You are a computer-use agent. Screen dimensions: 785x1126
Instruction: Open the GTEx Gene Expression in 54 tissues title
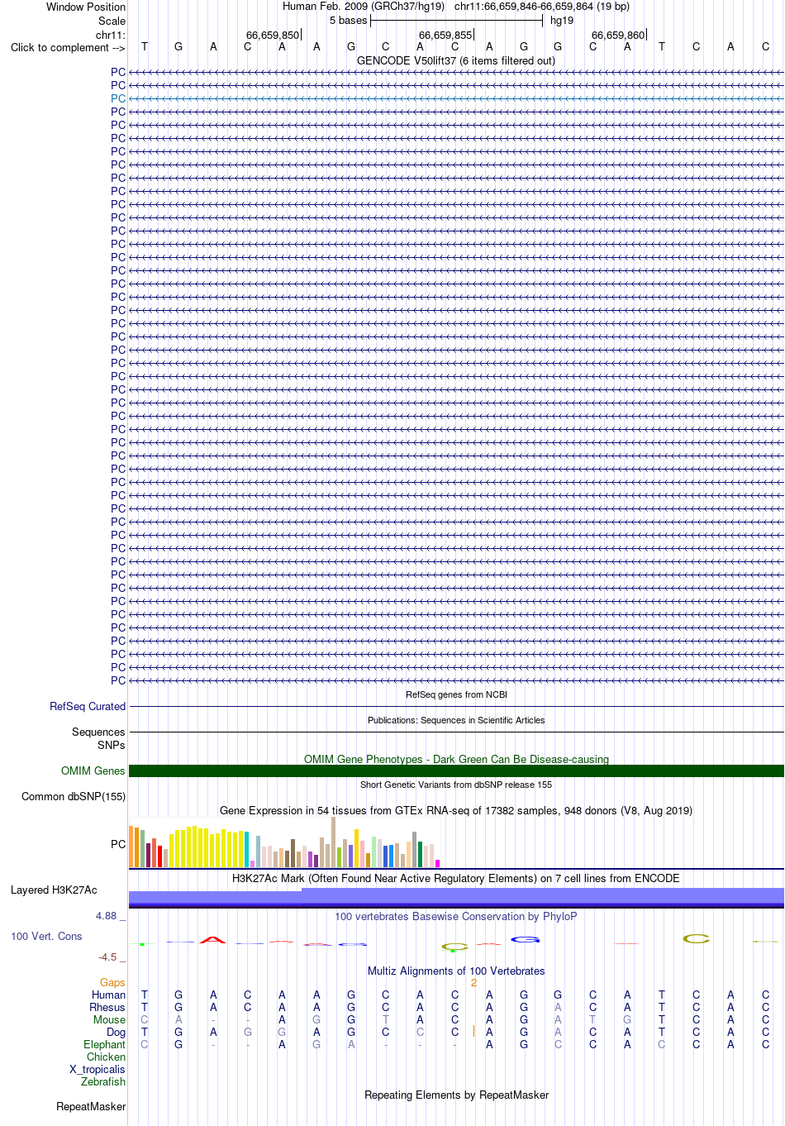point(456,810)
